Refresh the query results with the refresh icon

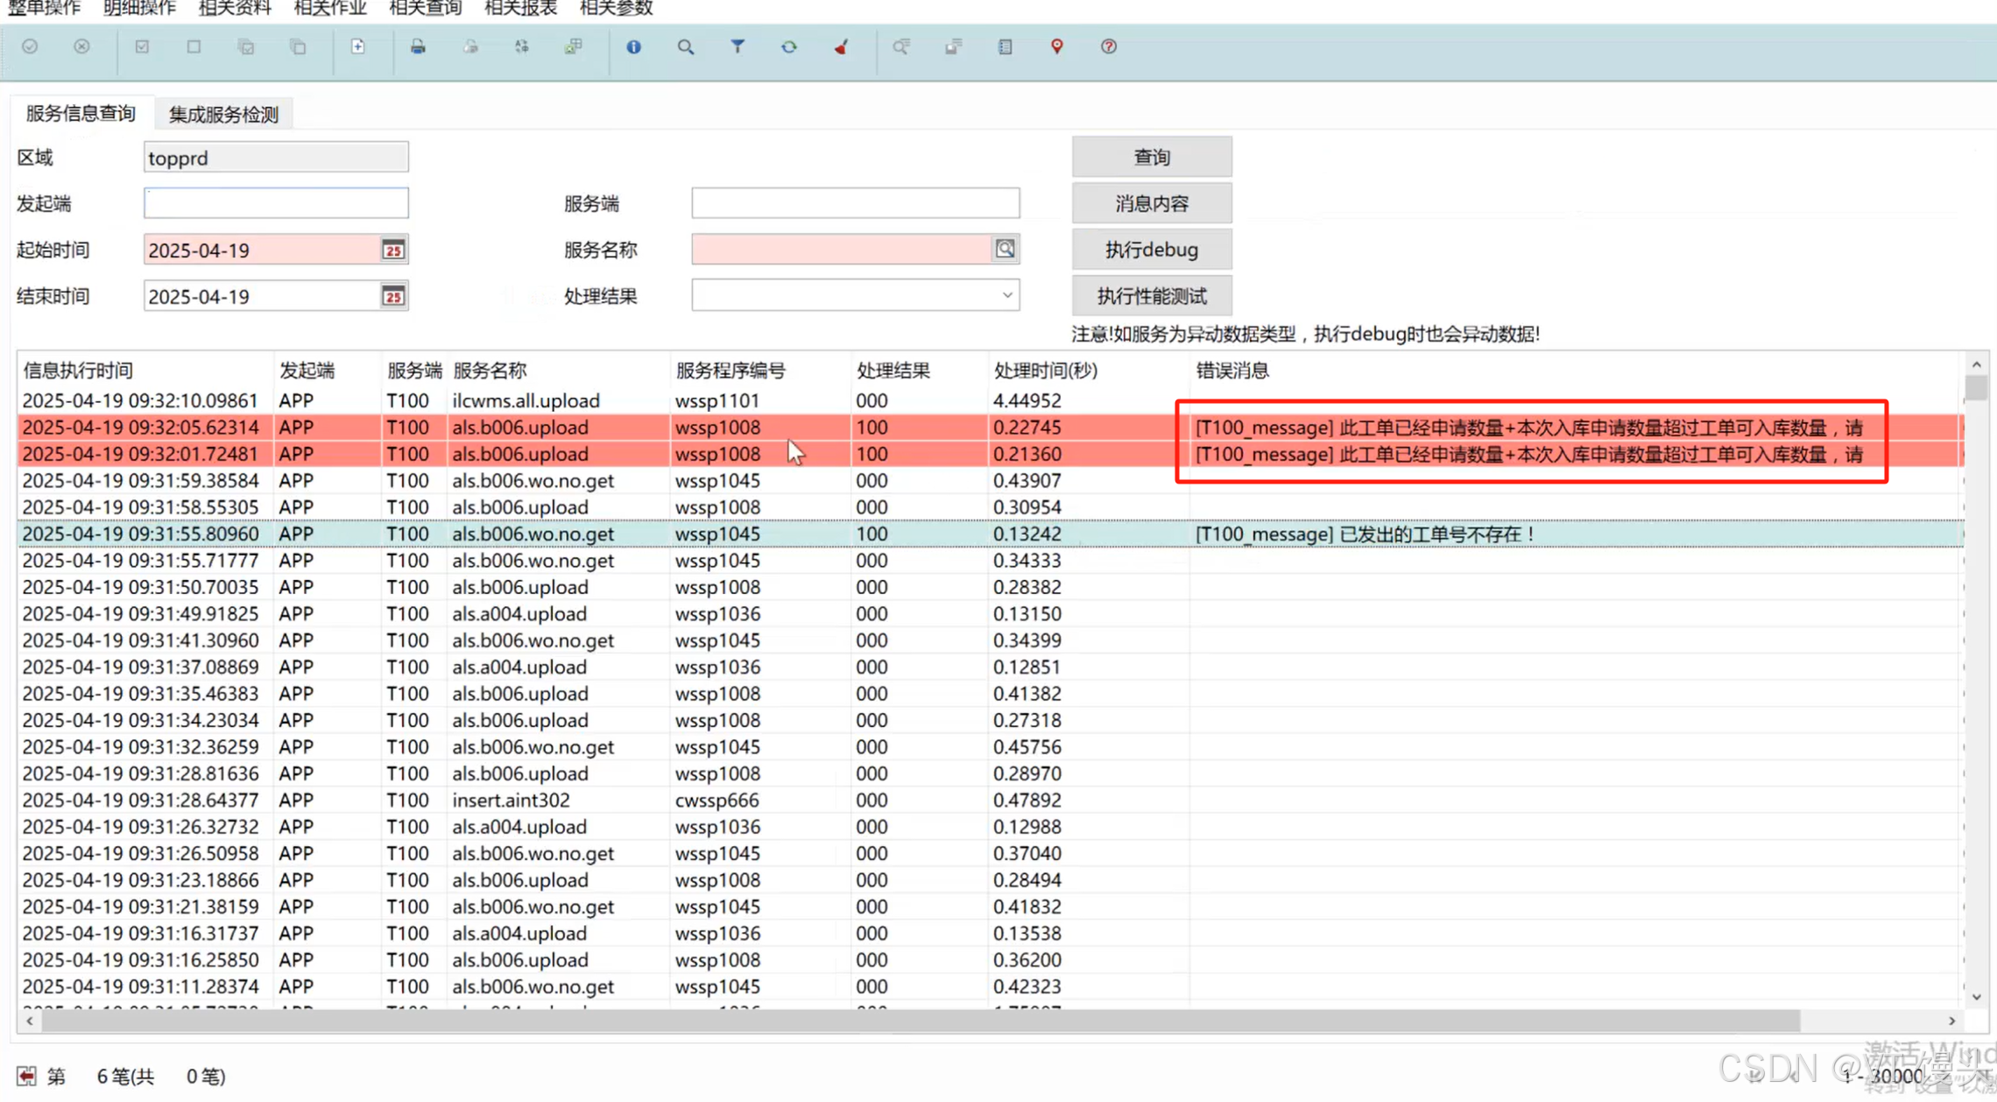point(789,47)
